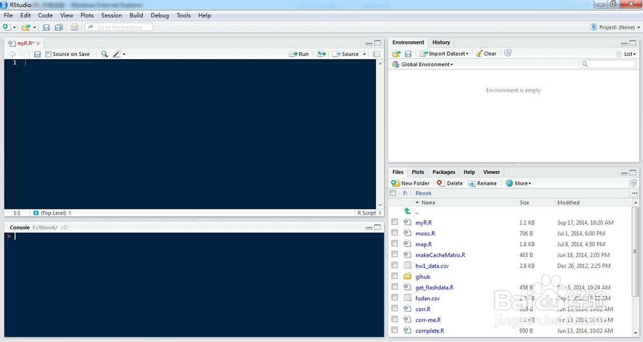Enable the Source on Save checkbox
The image size is (643, 342).
[x=48, y=54]
